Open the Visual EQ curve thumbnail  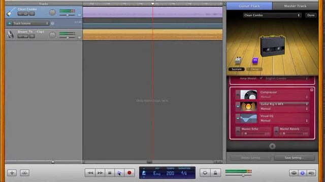(x=248, y=118)
